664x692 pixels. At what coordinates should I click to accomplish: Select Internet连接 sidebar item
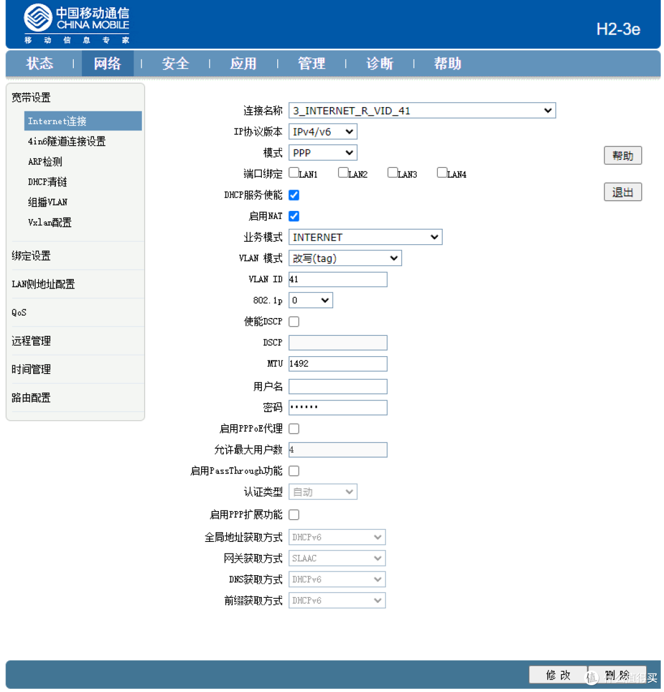click(x=83, y=121)
